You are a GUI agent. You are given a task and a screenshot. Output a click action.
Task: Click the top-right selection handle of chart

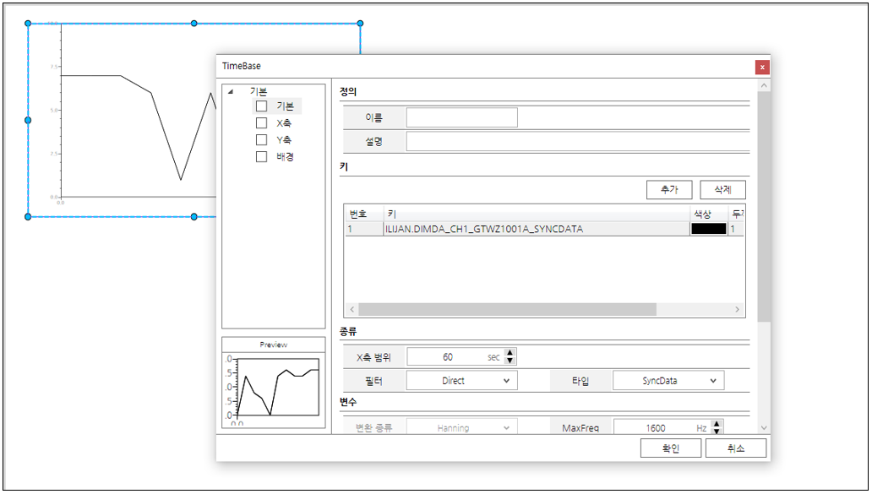[x=360, y=24]
